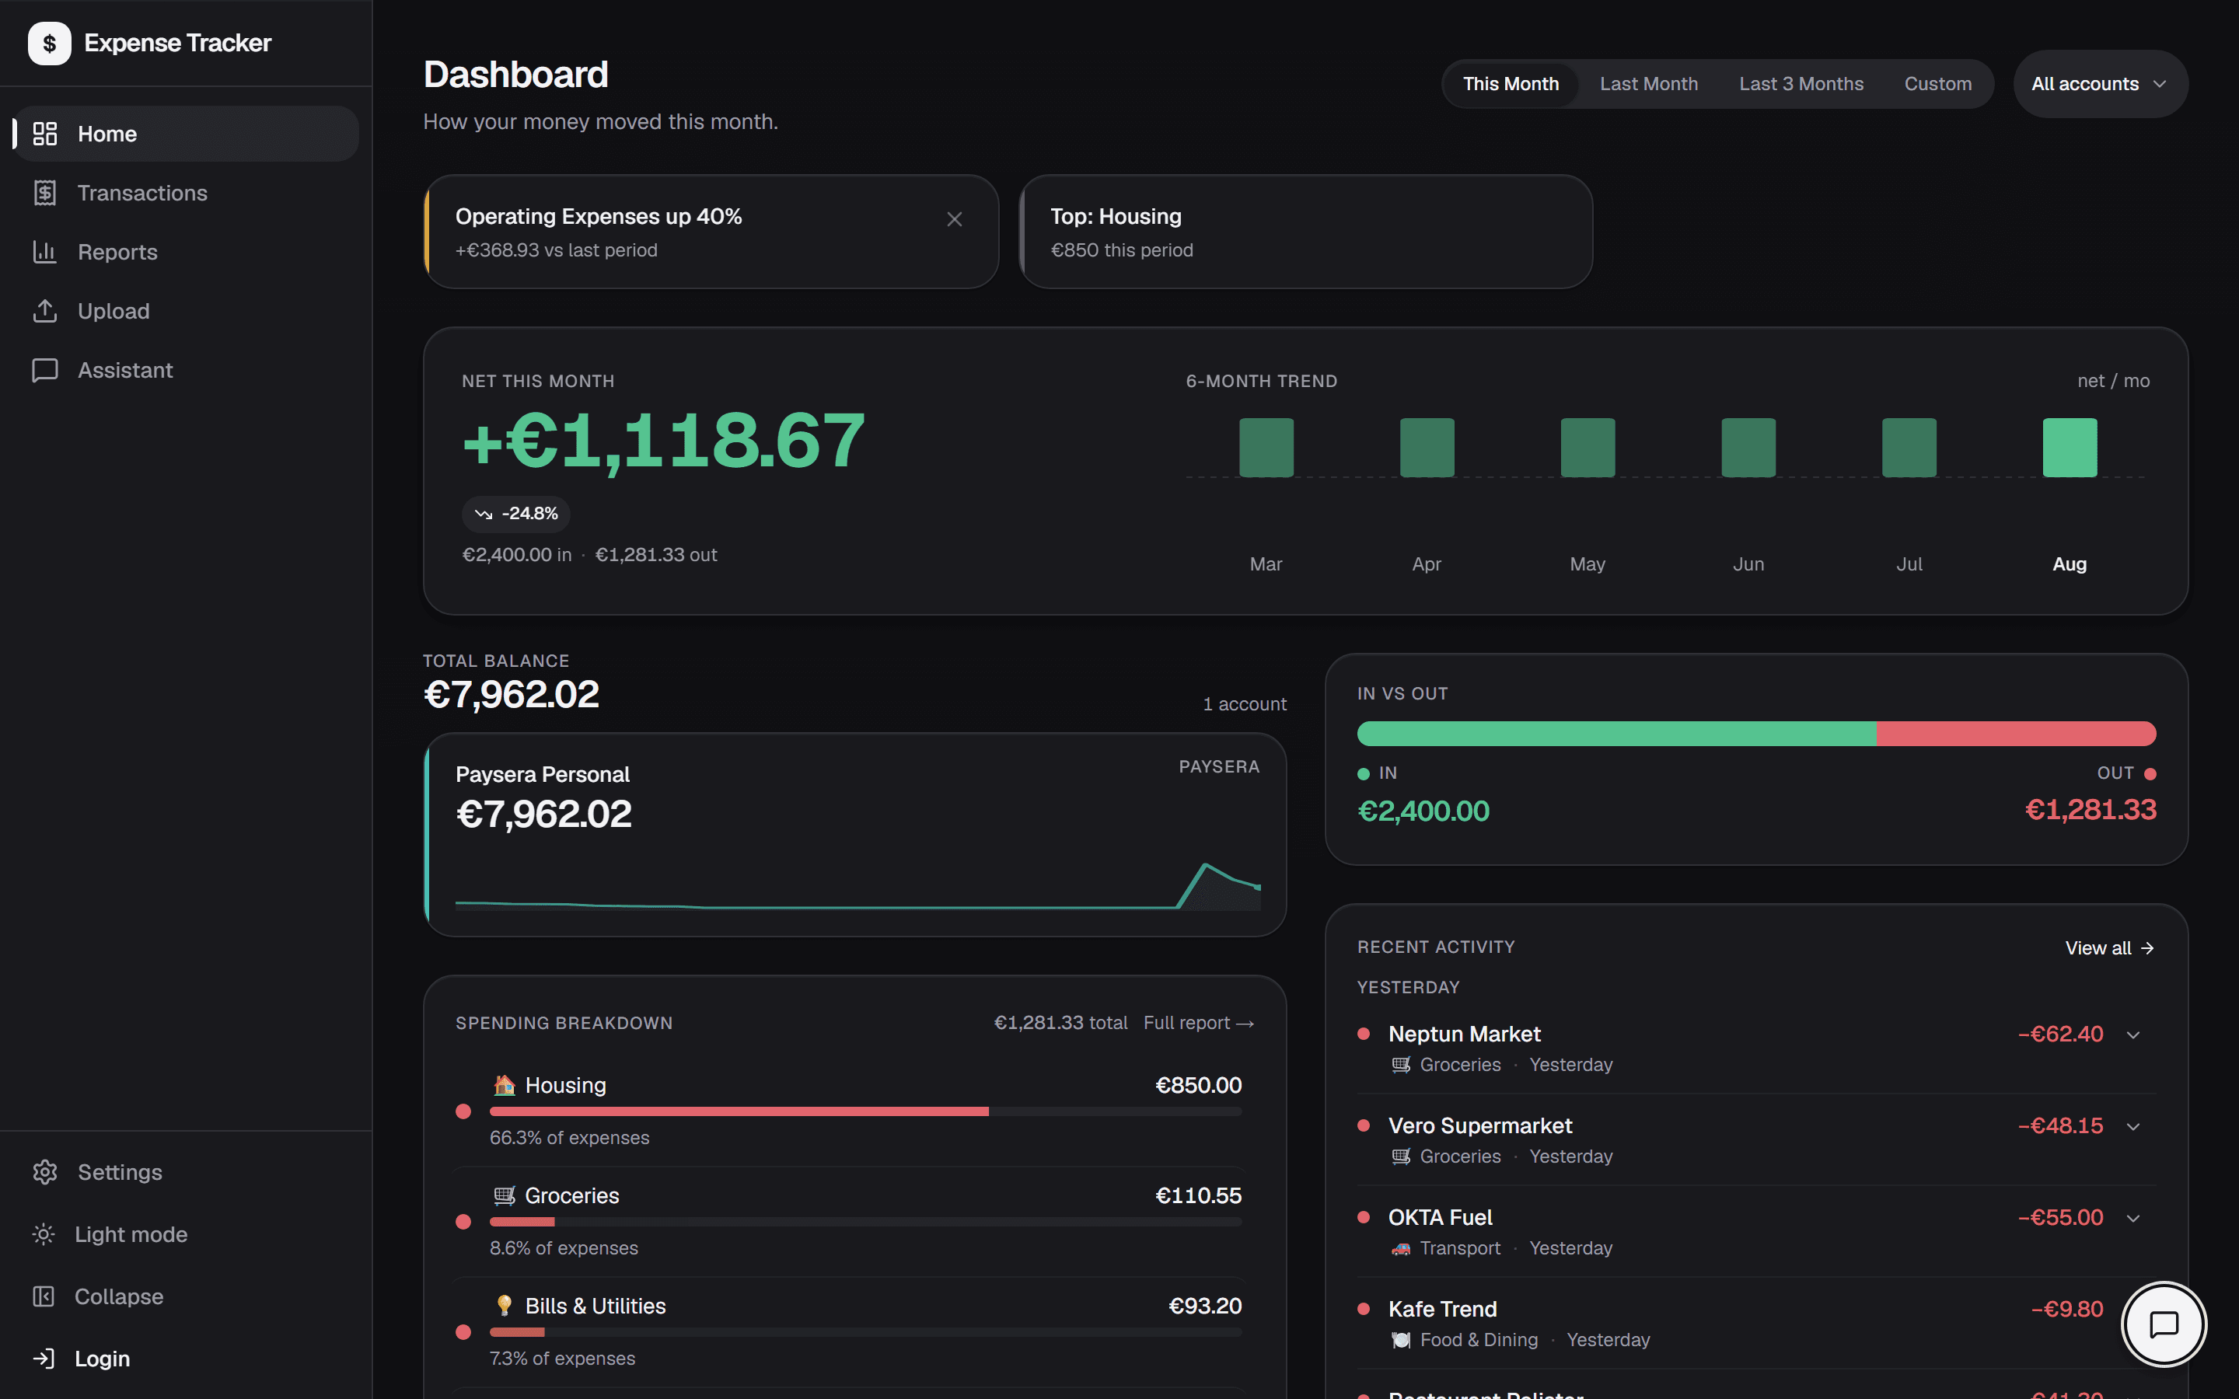Click the cart icon under Neptun Market

[x=1401, y=1065]
